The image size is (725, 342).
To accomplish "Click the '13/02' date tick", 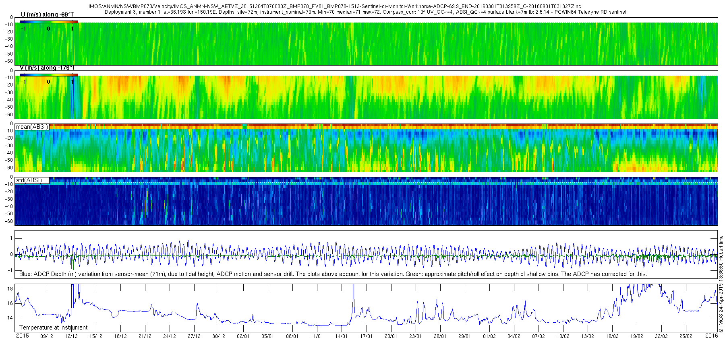I will [588, 336].
